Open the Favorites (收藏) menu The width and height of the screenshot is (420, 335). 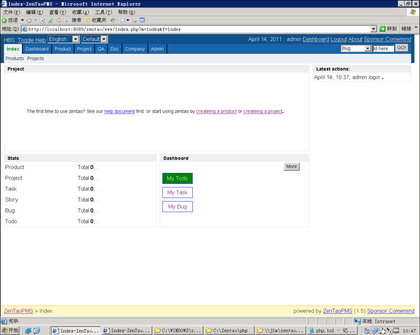click(81, 12)
